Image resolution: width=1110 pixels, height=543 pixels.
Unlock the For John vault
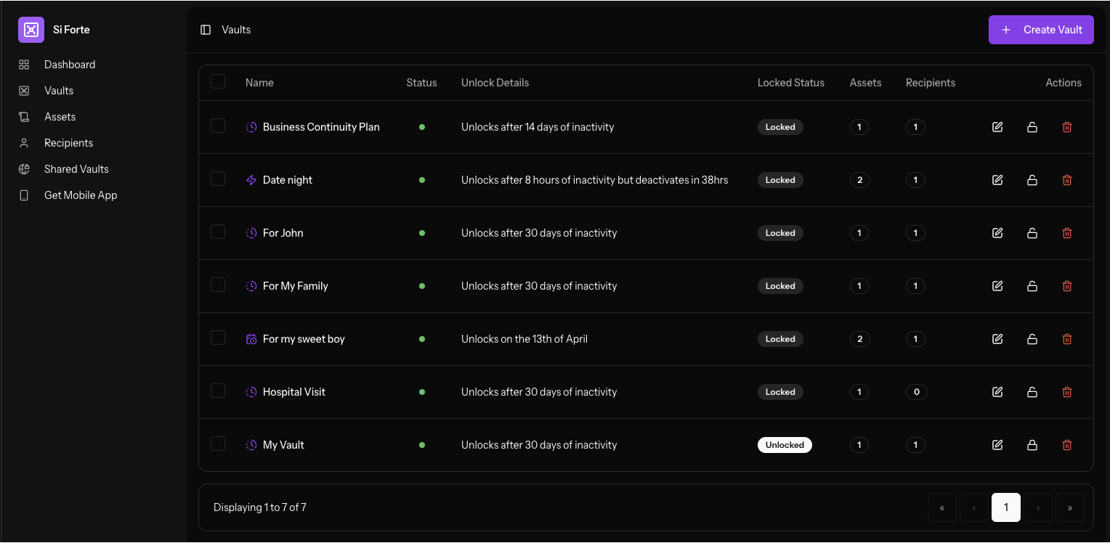(1032, 233)
